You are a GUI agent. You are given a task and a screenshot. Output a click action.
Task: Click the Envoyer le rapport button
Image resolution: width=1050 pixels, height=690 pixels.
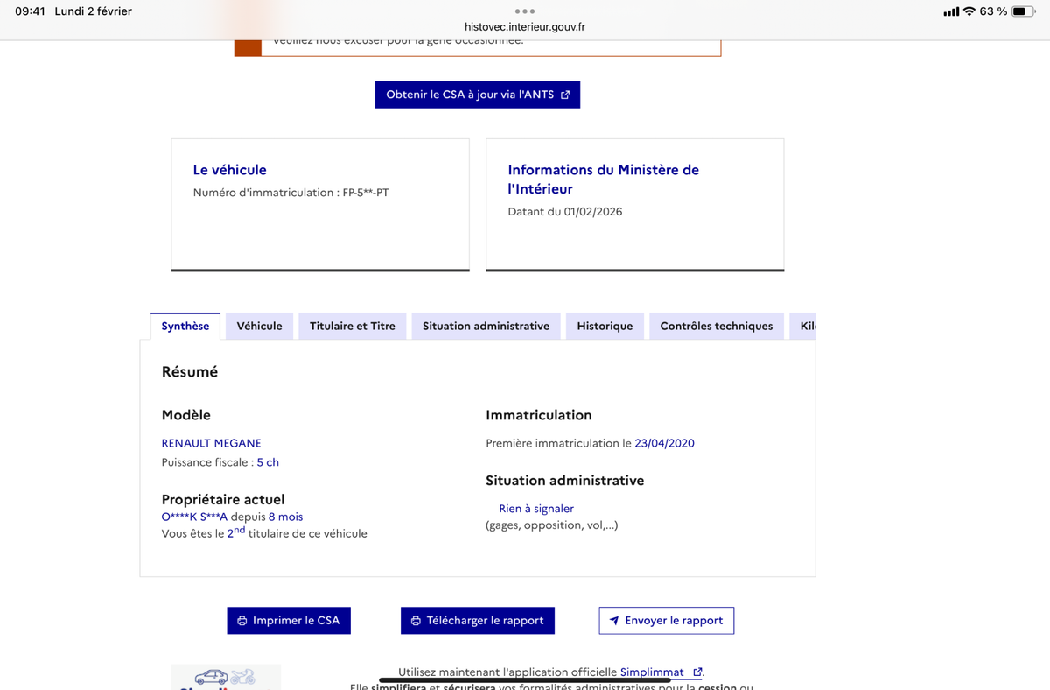(x=667, y=621)
